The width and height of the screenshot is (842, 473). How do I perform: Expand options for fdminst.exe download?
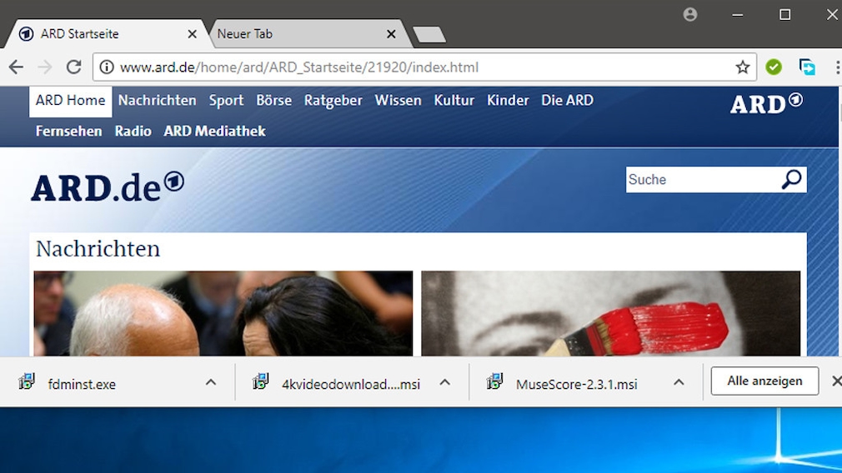click(x=211, y=382)
